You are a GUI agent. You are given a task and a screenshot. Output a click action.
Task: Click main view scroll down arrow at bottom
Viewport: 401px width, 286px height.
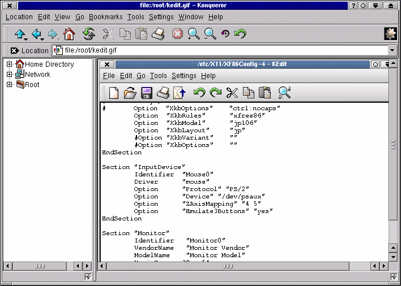tap(393, 257)
